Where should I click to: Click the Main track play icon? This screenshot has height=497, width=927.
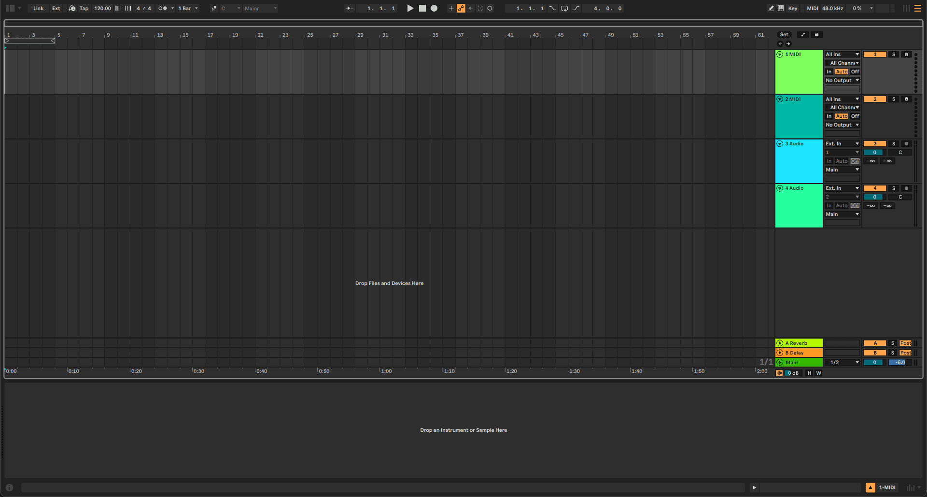780,362
